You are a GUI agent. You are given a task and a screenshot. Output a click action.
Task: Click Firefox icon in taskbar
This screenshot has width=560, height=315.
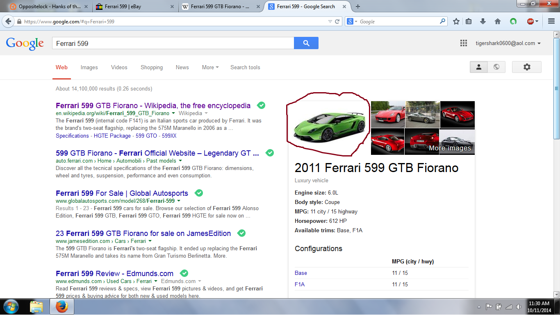[62, 307]
